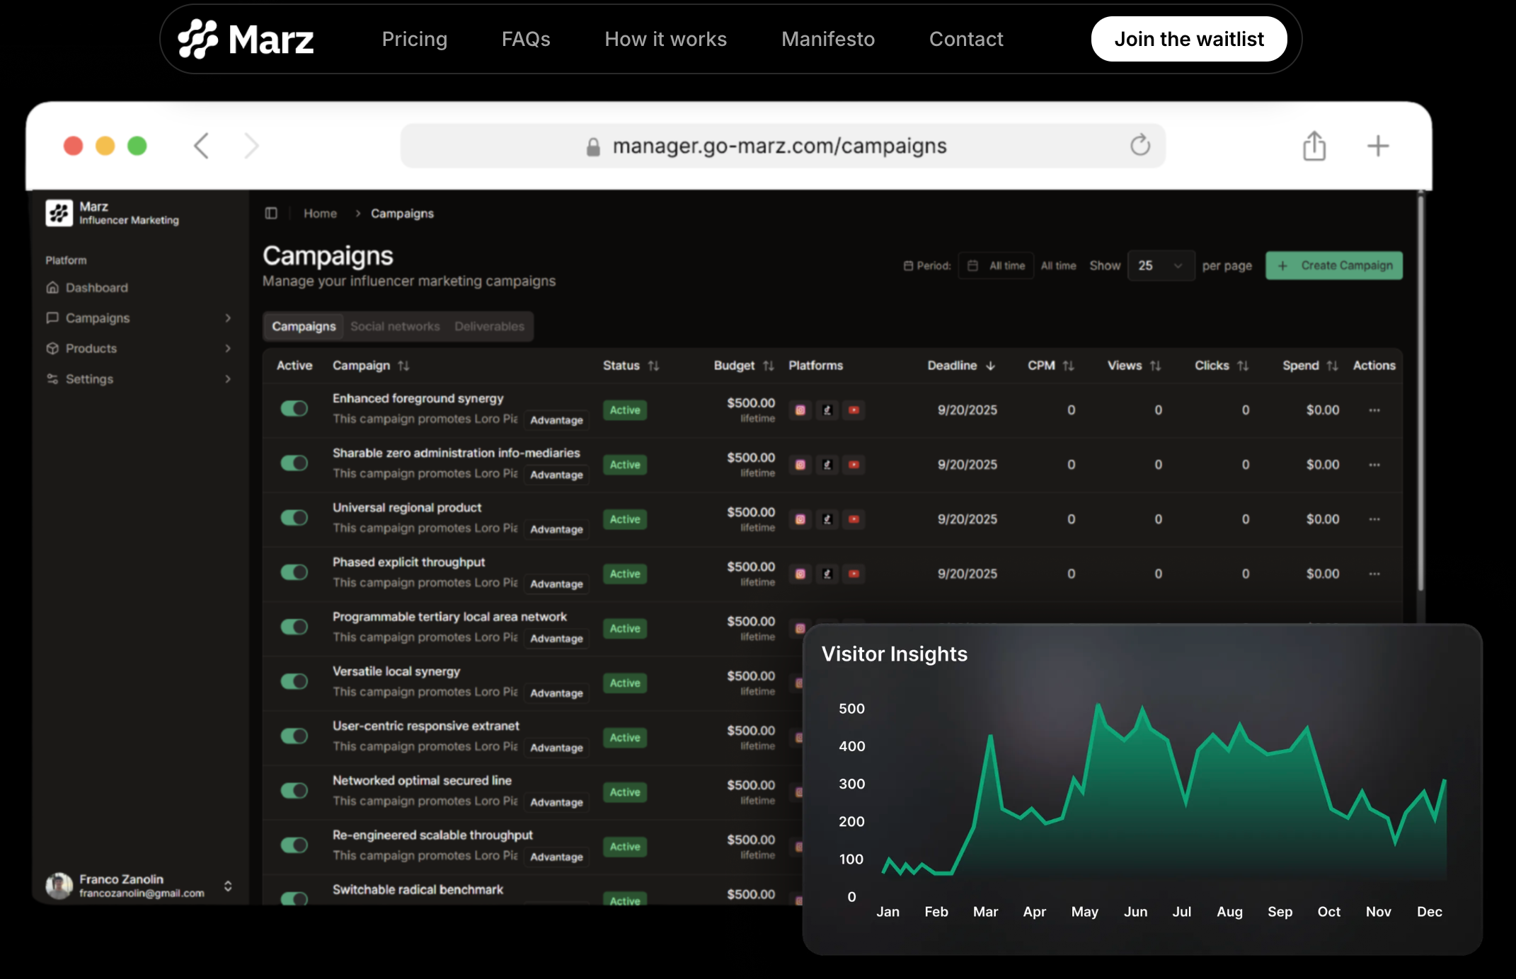The image size is (1516, 979).
Task: Open a new tab with plus icon
Action: [1377, 146]
